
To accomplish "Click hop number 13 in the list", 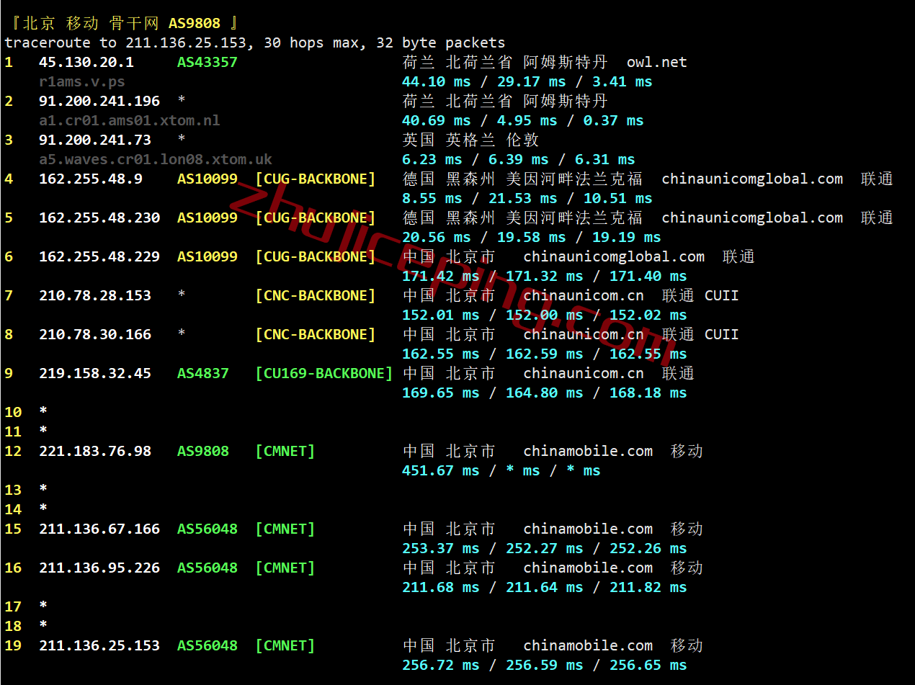I will click(x=13, y=490).
